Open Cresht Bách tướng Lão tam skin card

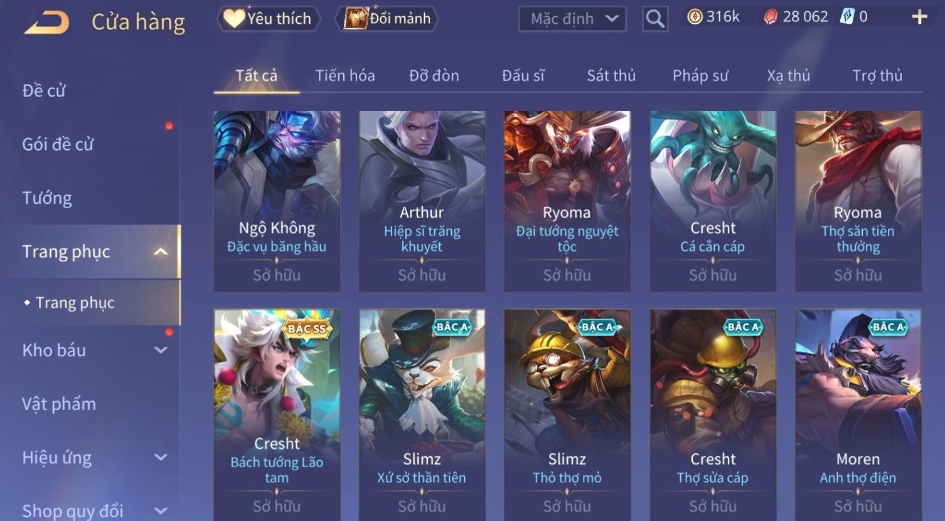coord(277,414)
